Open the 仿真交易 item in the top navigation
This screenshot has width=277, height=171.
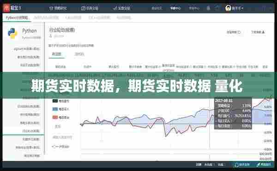coord(90,8)
